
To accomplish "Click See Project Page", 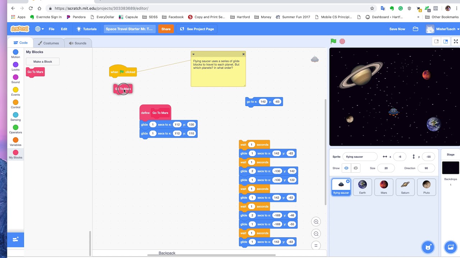I will 197,29.
